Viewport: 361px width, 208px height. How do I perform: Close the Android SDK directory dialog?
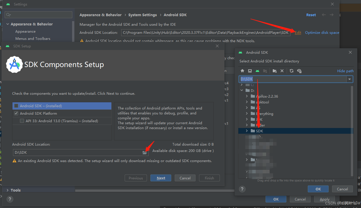coord(350,52)
